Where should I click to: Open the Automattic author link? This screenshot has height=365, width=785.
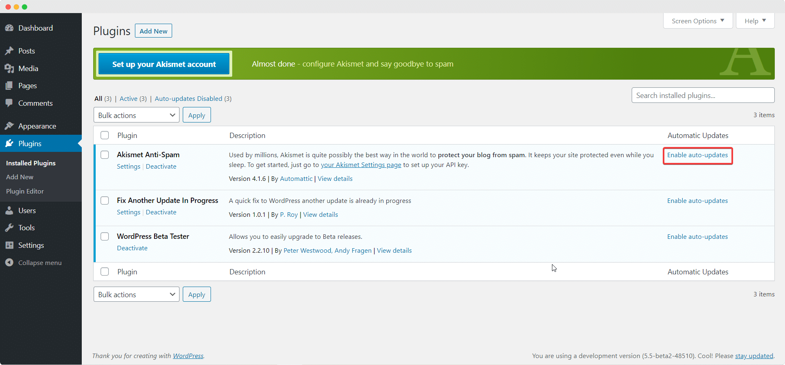point(296,179)
